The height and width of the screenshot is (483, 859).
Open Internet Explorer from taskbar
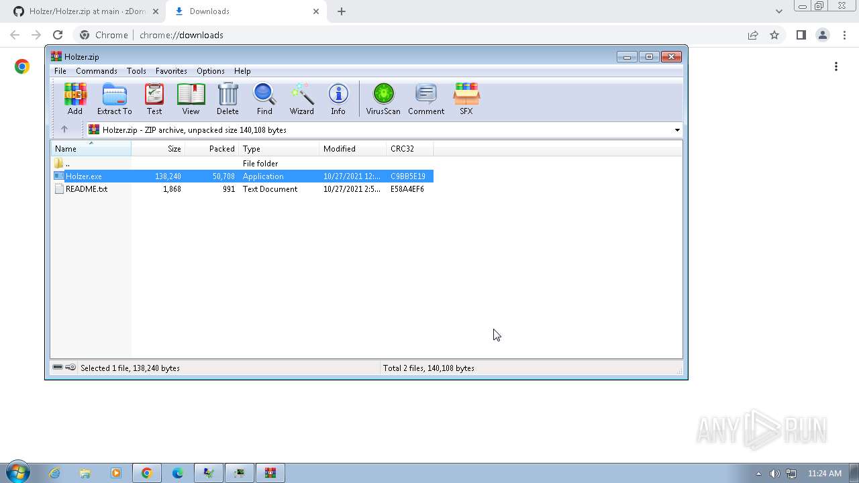point(54,473)
